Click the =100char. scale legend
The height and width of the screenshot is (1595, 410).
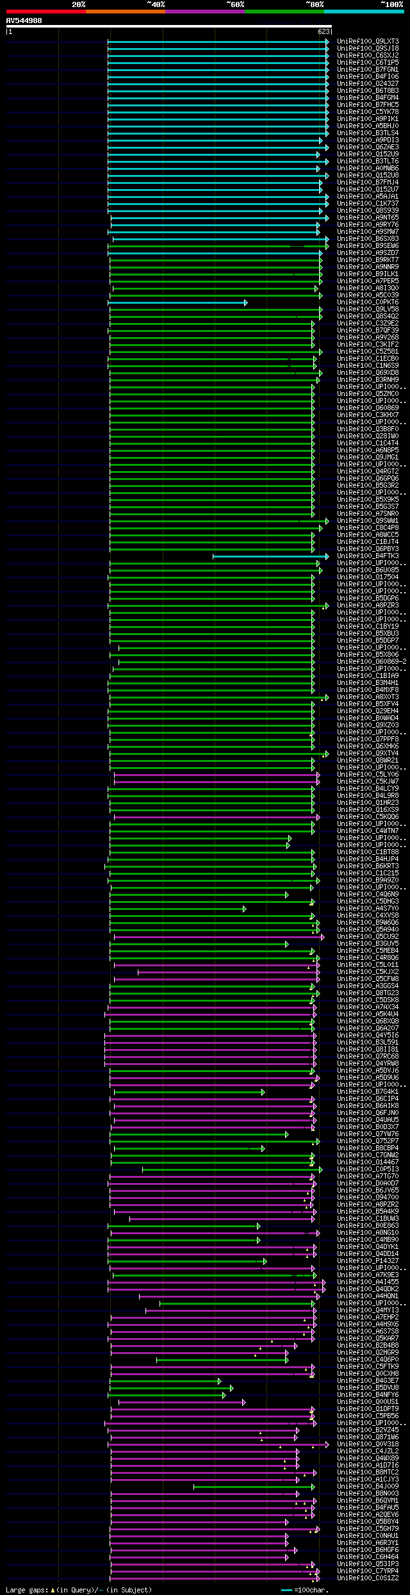[306, 1590]
